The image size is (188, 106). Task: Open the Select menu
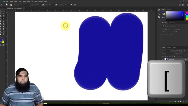point(24,1)
